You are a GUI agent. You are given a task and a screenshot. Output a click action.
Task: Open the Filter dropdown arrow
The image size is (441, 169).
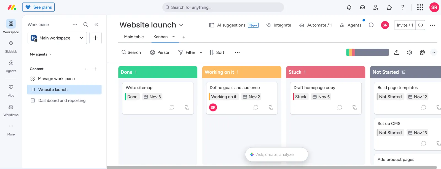[x=201, y=52]
